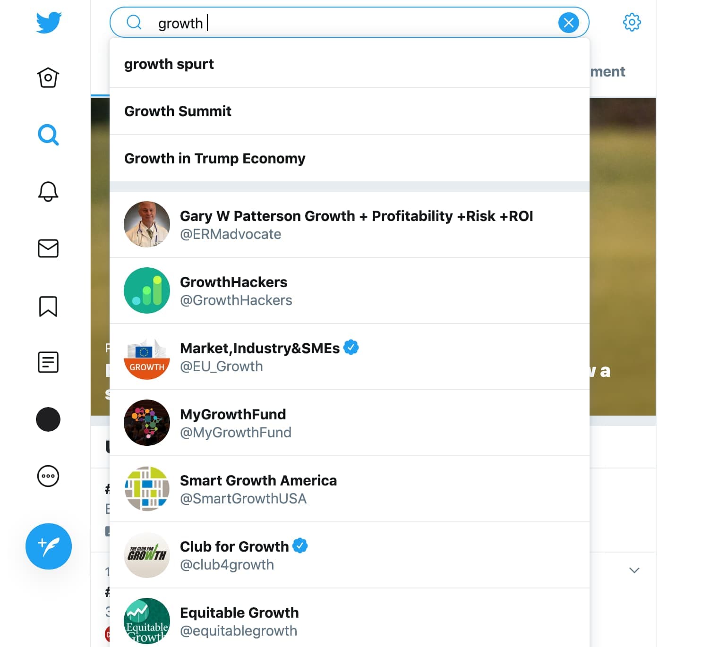The width and height of the screenshot is (719, 647).
Task: Expand the tweet options chevron
Action: [635, 570]
